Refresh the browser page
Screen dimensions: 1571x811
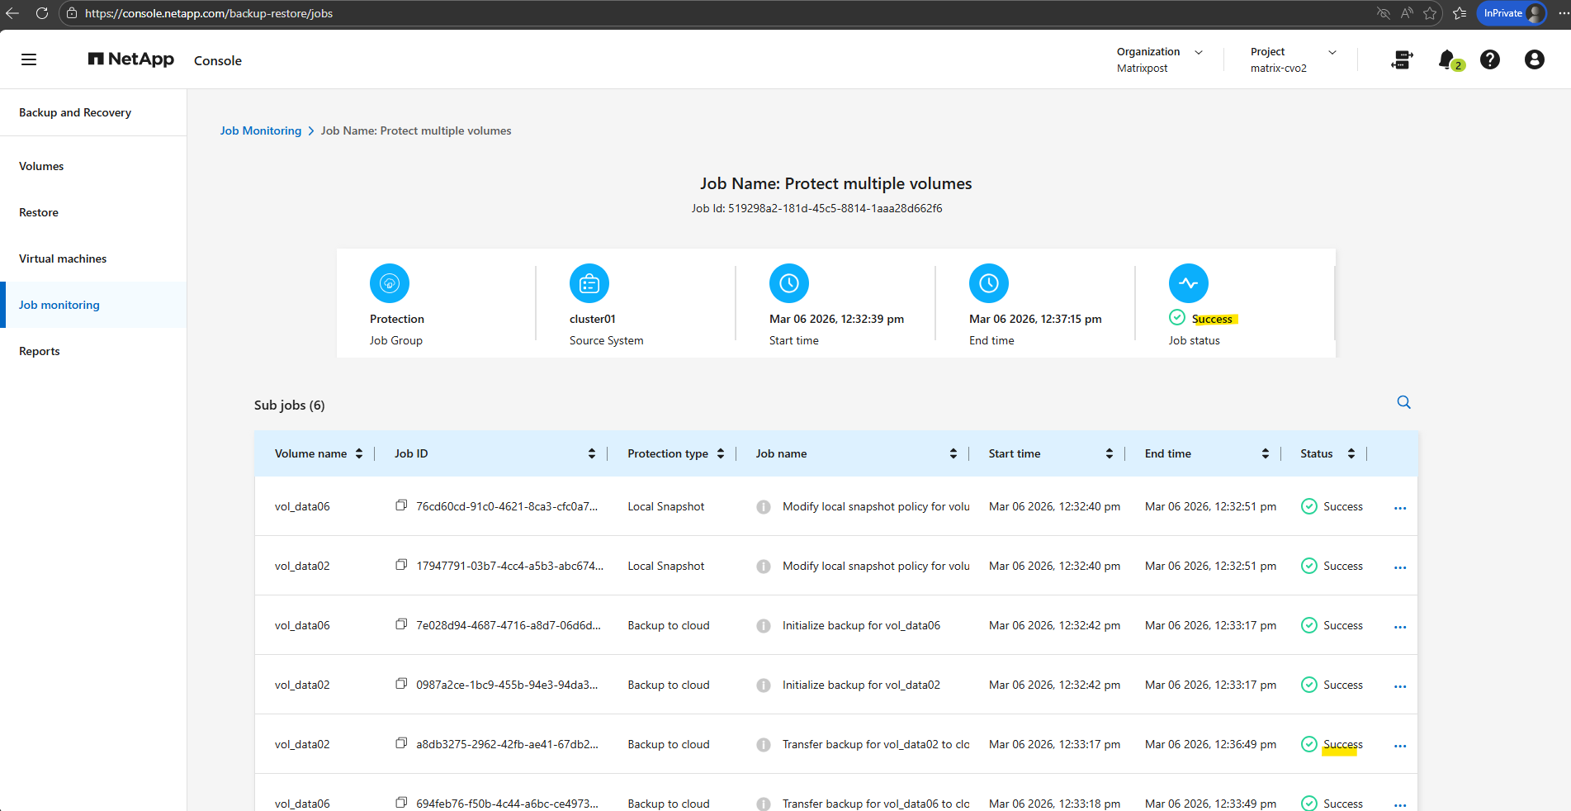tap(42, 13)
